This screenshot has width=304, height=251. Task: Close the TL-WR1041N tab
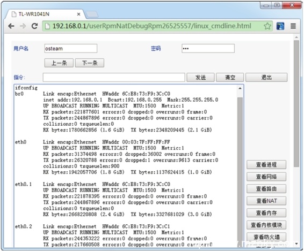point(78,14)
